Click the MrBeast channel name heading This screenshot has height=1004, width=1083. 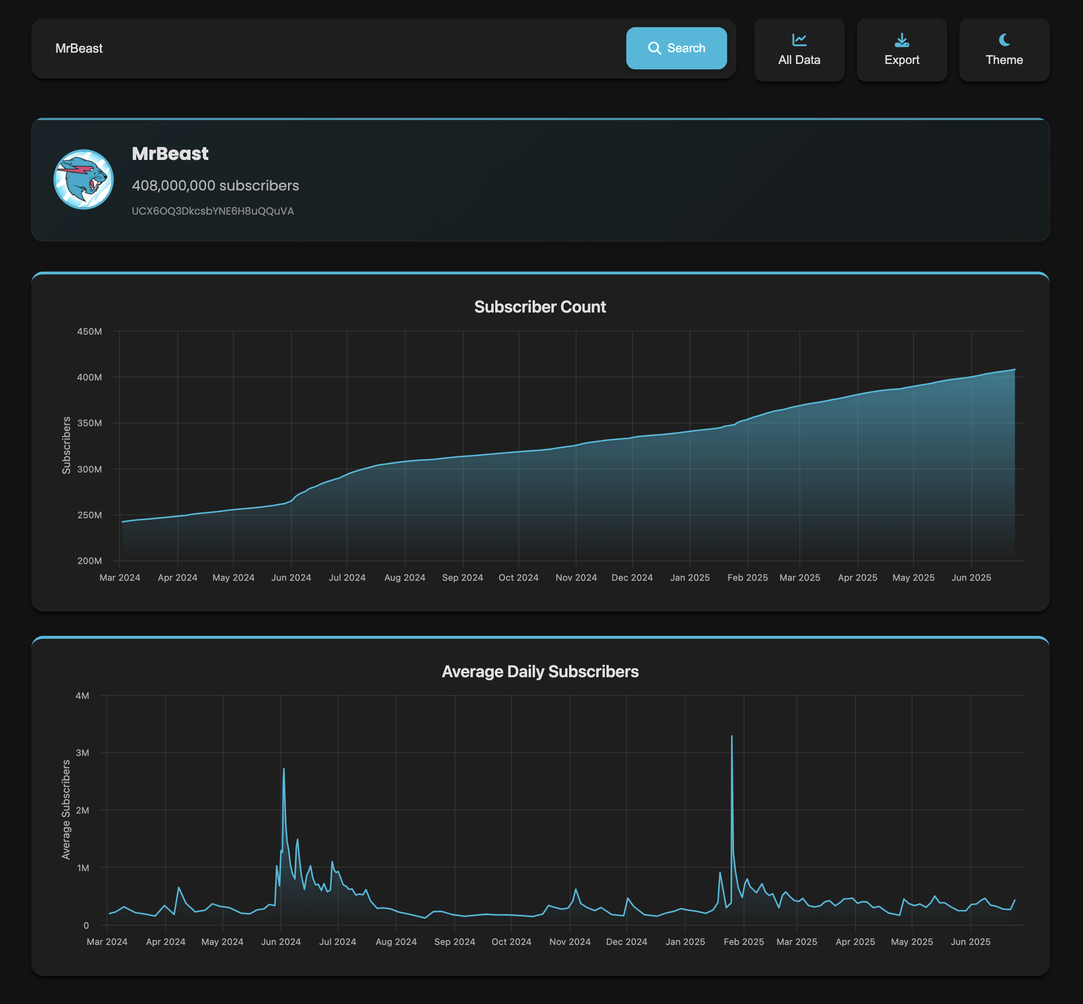pyautogui.click(x=170, y=154)
